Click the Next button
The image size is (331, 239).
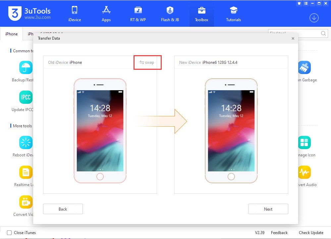pos(268,209)
